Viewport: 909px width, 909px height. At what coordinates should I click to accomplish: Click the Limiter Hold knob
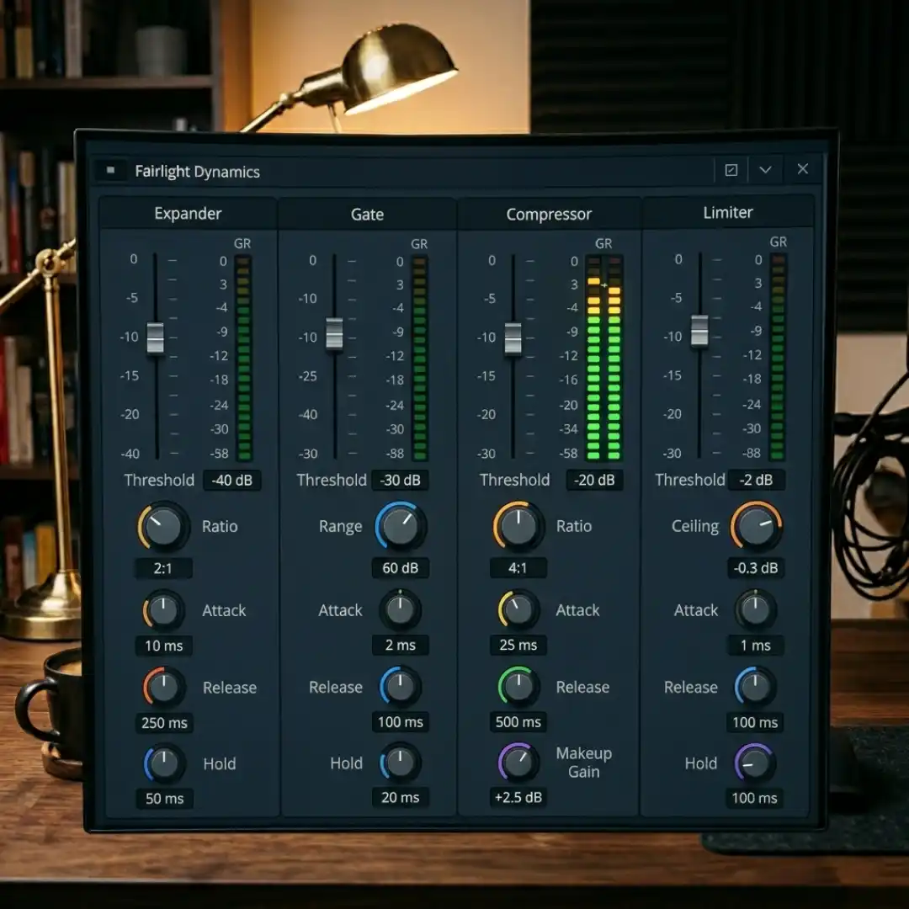tap(755, 763)
